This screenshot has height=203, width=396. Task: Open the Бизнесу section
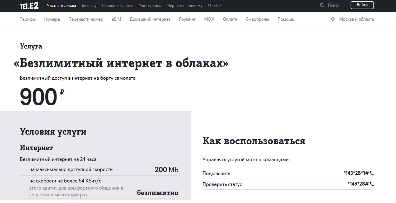[89, 6]
